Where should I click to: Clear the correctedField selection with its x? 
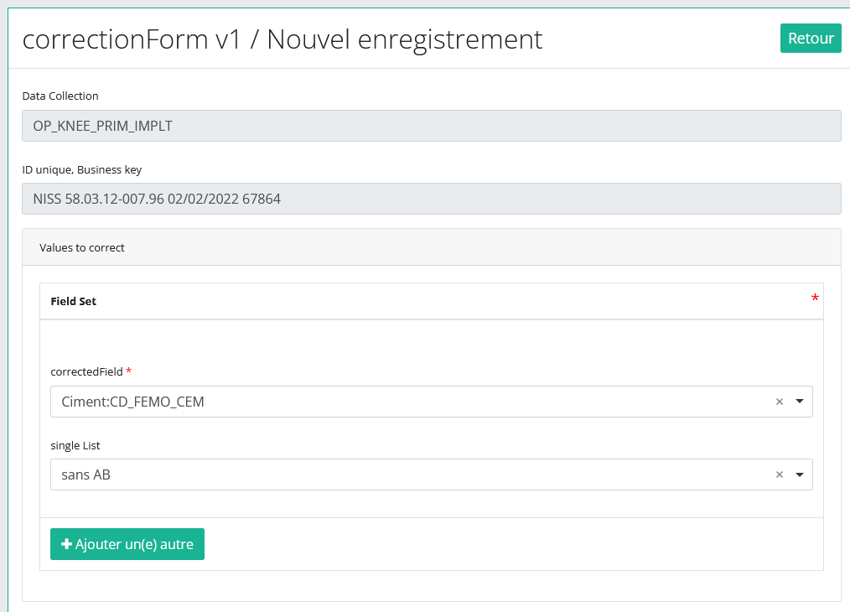pyautogui.click(x=779, y=402)
